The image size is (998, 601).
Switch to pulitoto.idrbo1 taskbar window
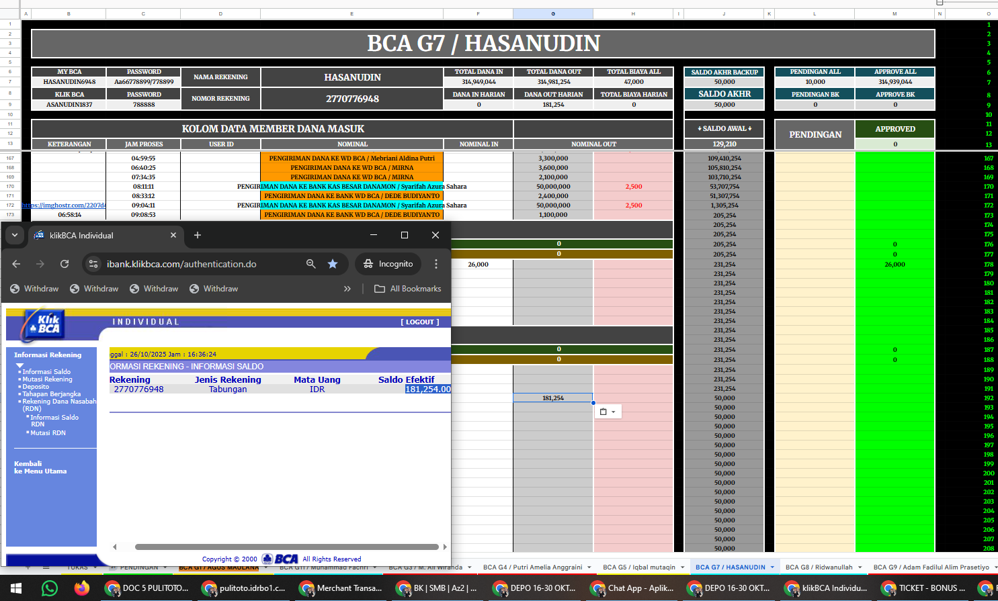(244, 588)
